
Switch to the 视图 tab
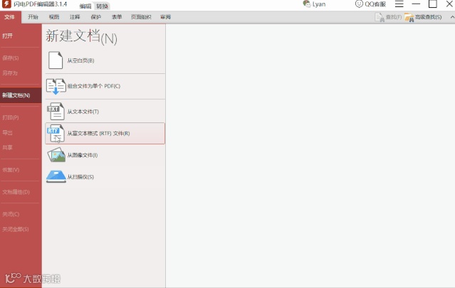pyautogui.click(x=54, y=17)
